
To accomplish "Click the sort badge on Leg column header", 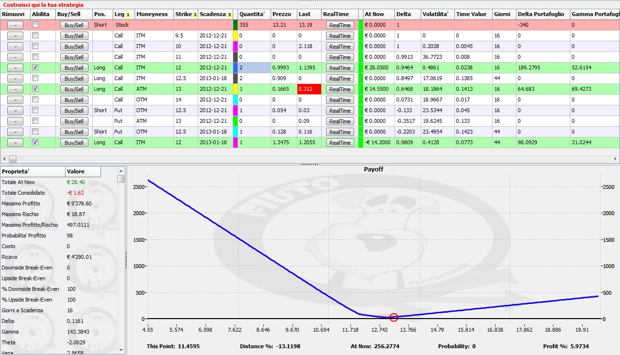I will coord(128,15).
